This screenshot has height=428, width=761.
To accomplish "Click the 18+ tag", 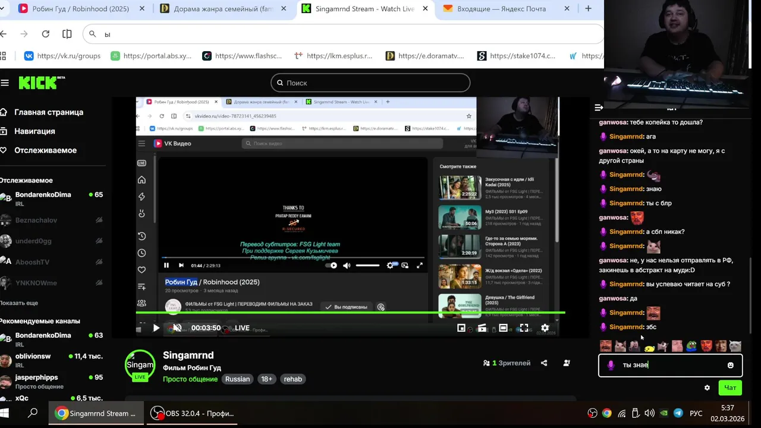I will point(266,379).
